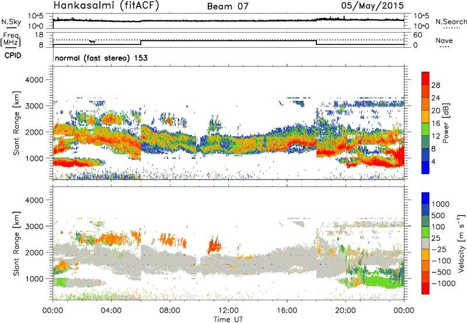Click the Beam 07 label
The height and width of the screenshot is (323, 467).
228,6
